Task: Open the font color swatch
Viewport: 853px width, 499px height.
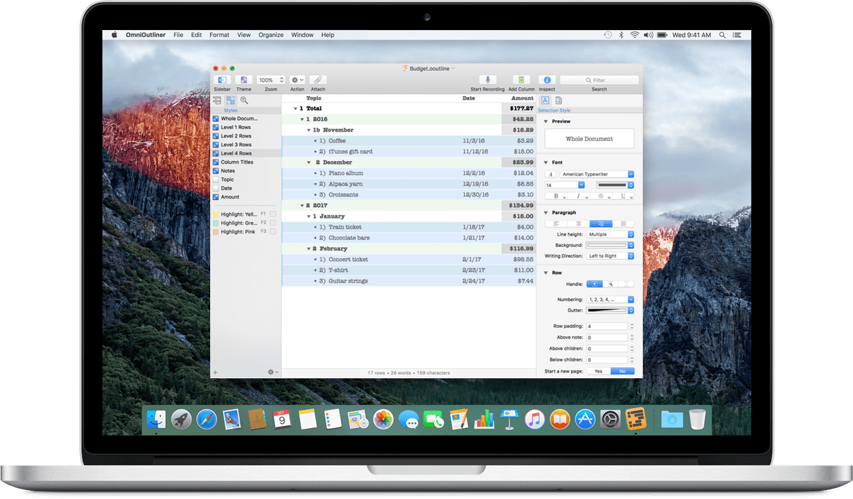Action: pyautogui.click(x=616, y=185)
